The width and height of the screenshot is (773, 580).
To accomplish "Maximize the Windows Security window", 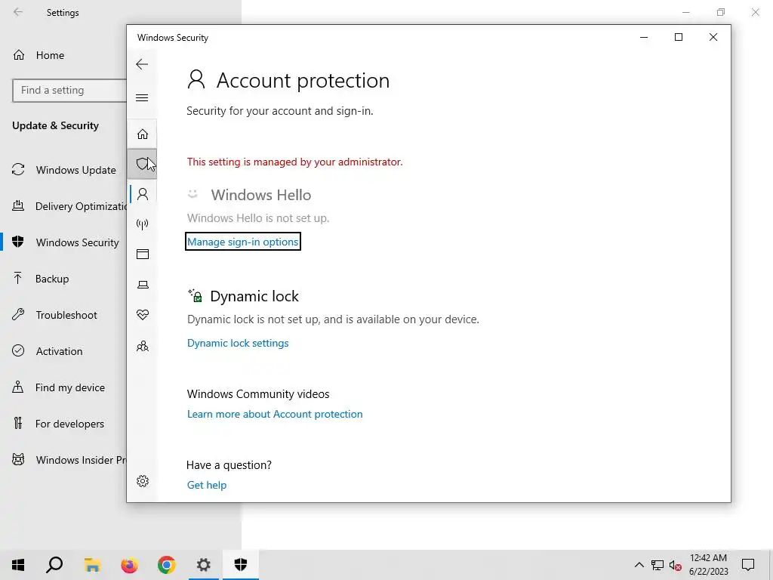I will pos(679,37).
